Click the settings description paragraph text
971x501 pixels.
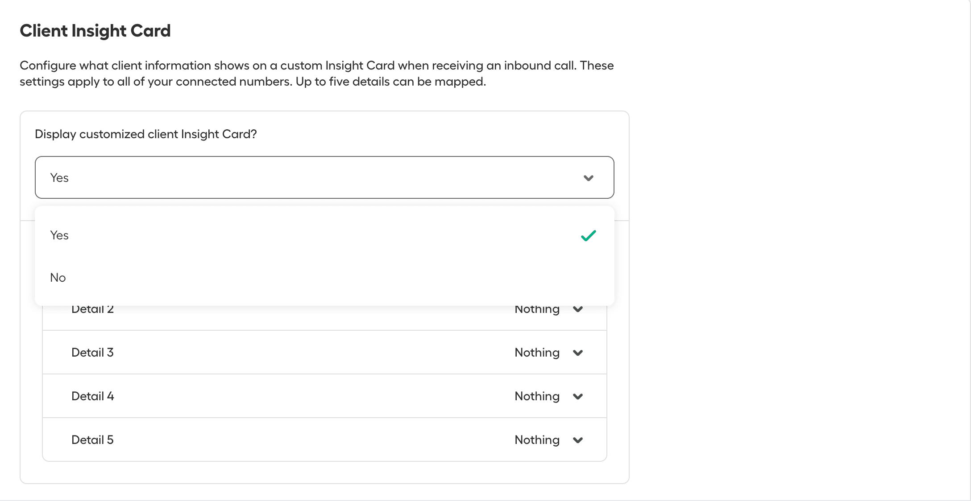[317, 73]
